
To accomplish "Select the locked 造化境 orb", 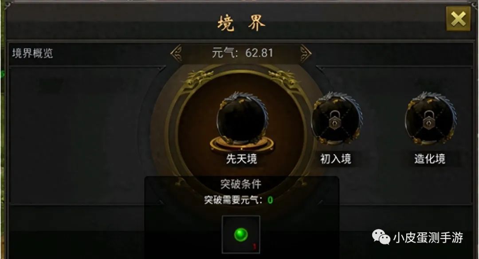I will click(430, 118).
